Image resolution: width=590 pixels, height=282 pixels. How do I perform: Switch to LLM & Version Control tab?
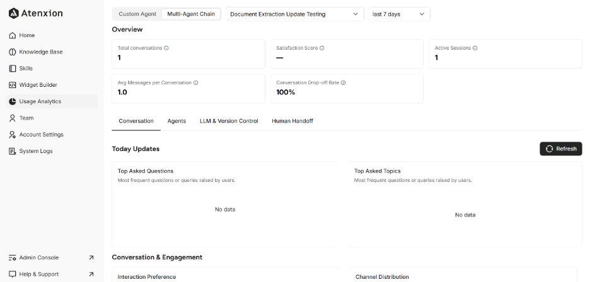coord(229,121)
